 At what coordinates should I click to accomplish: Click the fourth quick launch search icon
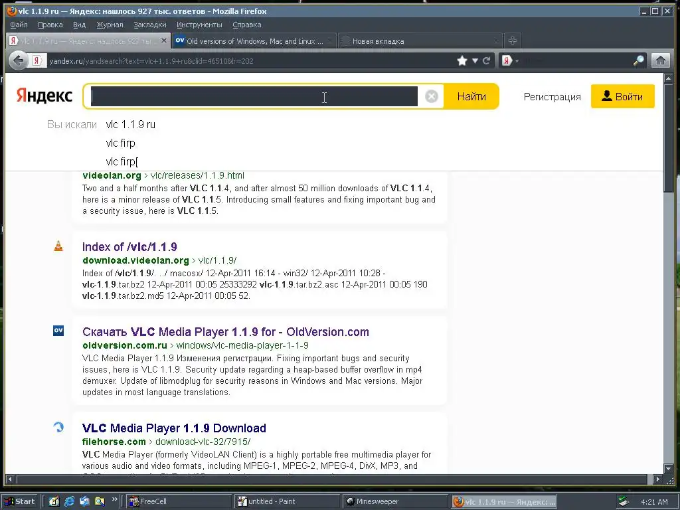(100, 501)
